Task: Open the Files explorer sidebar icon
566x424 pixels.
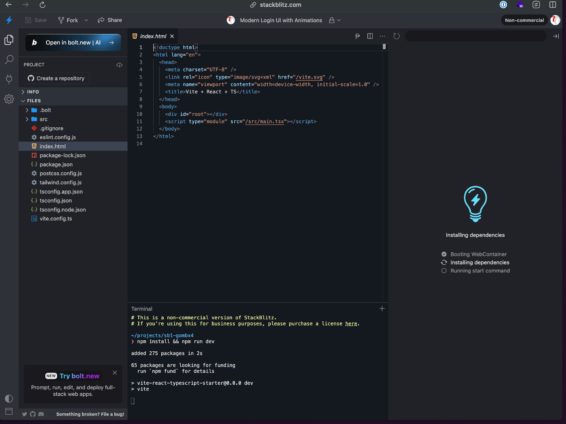Action: tap(9, 40)
